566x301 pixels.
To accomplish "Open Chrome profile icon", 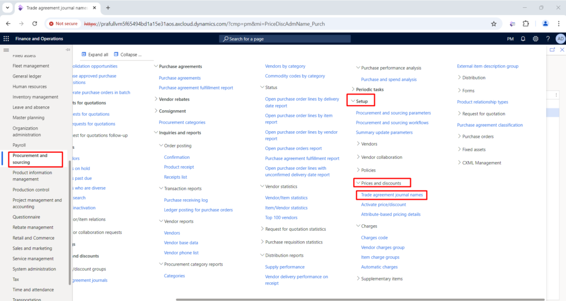I will click(545, 24).
